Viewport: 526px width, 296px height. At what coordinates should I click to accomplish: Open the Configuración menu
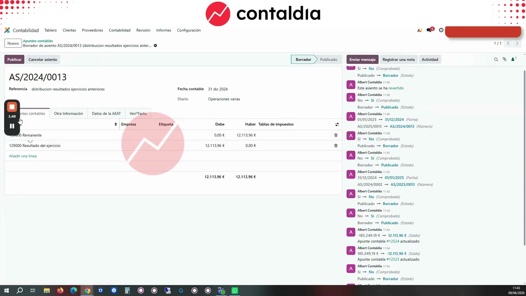point(189,30)
